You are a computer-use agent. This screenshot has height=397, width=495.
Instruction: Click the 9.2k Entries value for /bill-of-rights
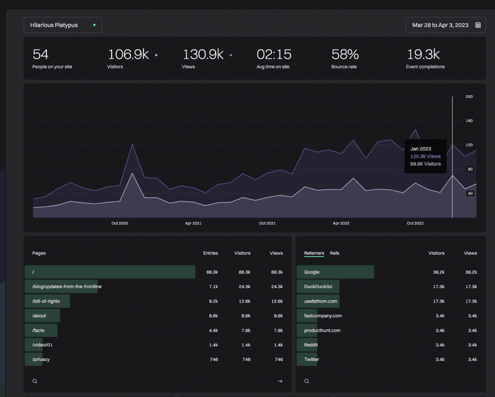click(x=213, y=301)
